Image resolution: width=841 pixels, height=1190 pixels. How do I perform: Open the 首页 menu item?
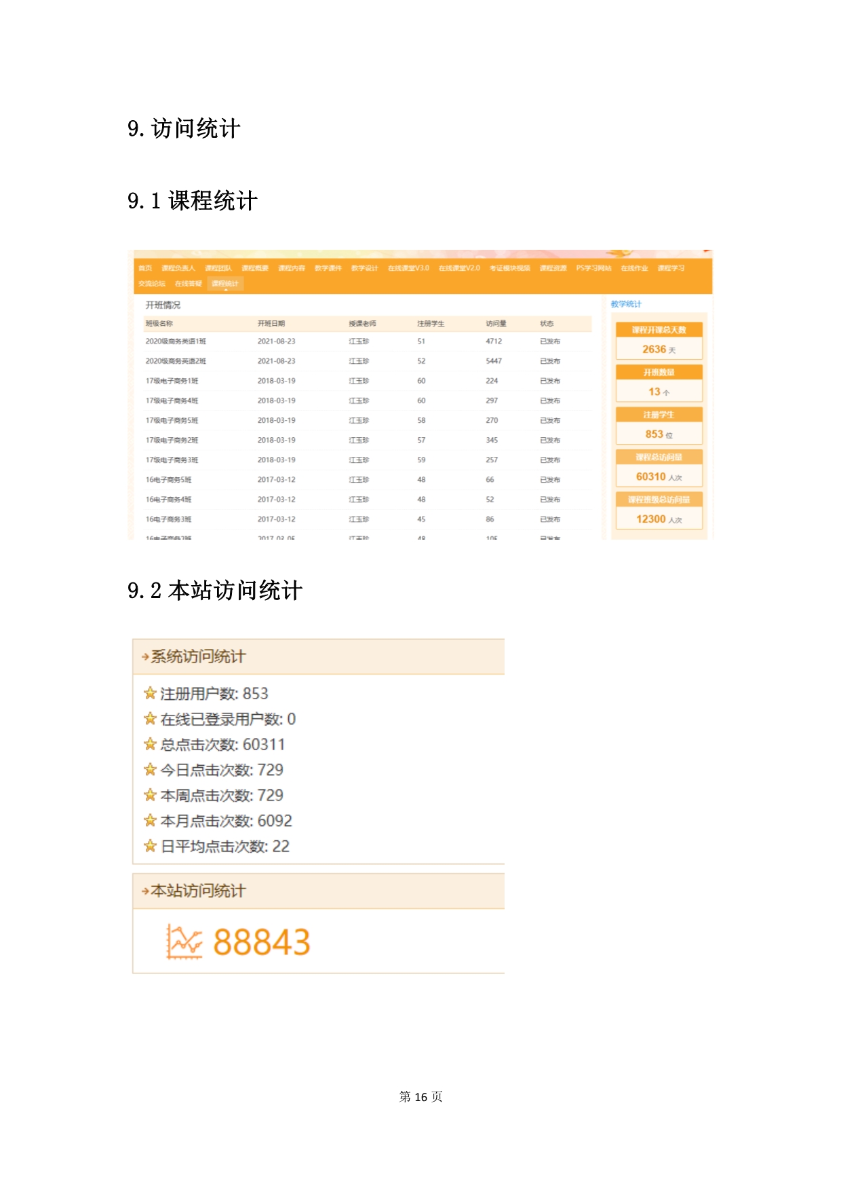point(145,268)
